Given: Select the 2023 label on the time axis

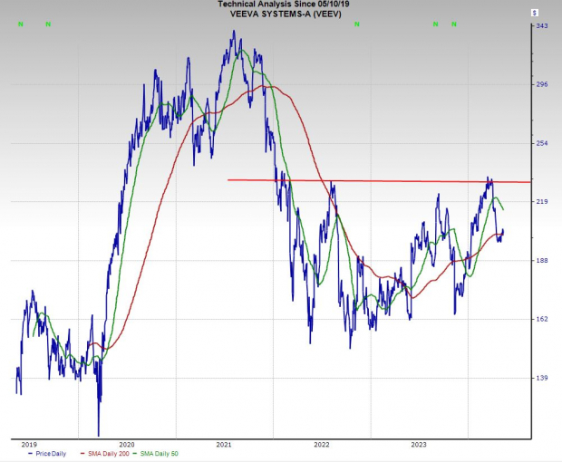Looking at the screenshot, I should point(419,445).
